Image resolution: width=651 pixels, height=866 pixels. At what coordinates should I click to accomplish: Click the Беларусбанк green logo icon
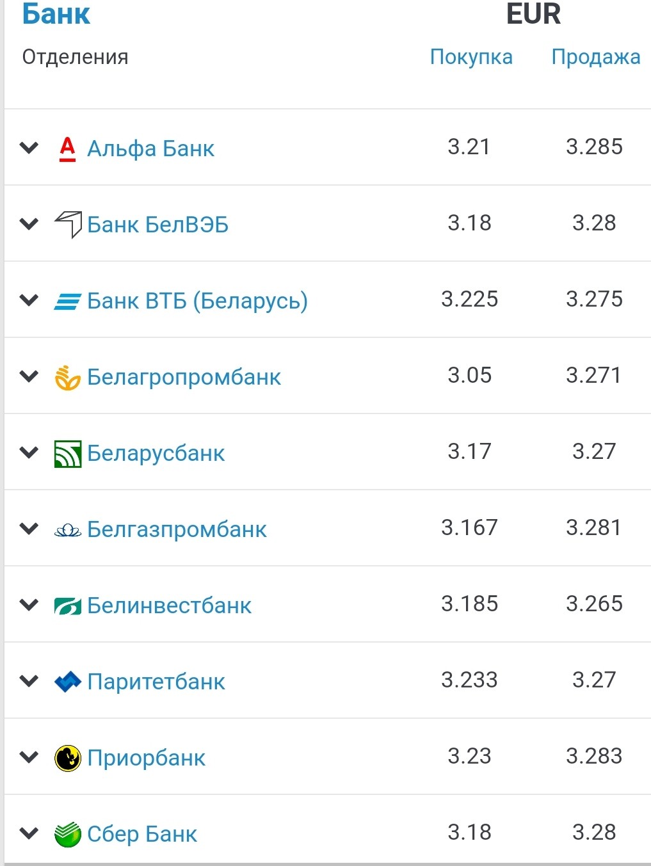68,454
